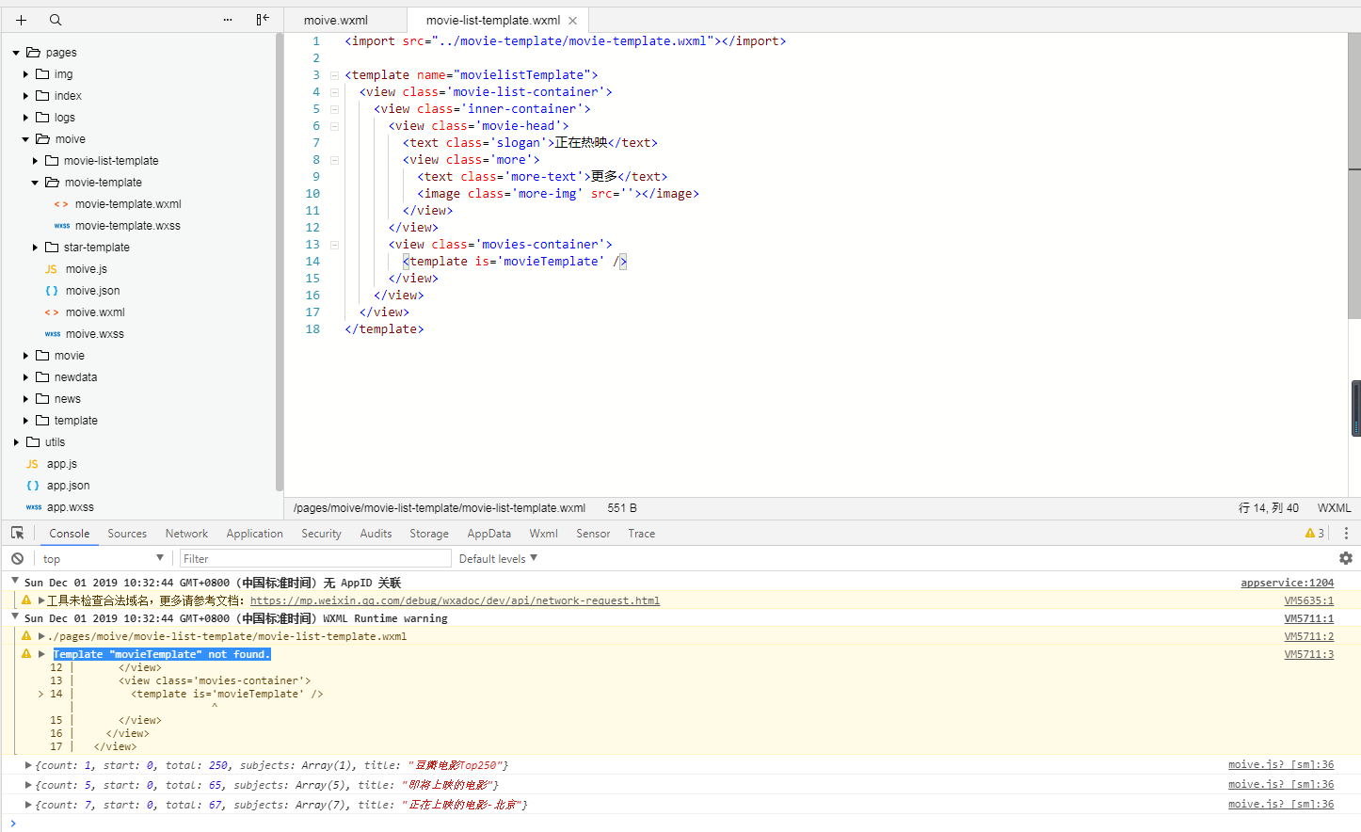1361x832 pixels.
Task: Click the three-dot more options in file panel
Action: tap(228, 20)
